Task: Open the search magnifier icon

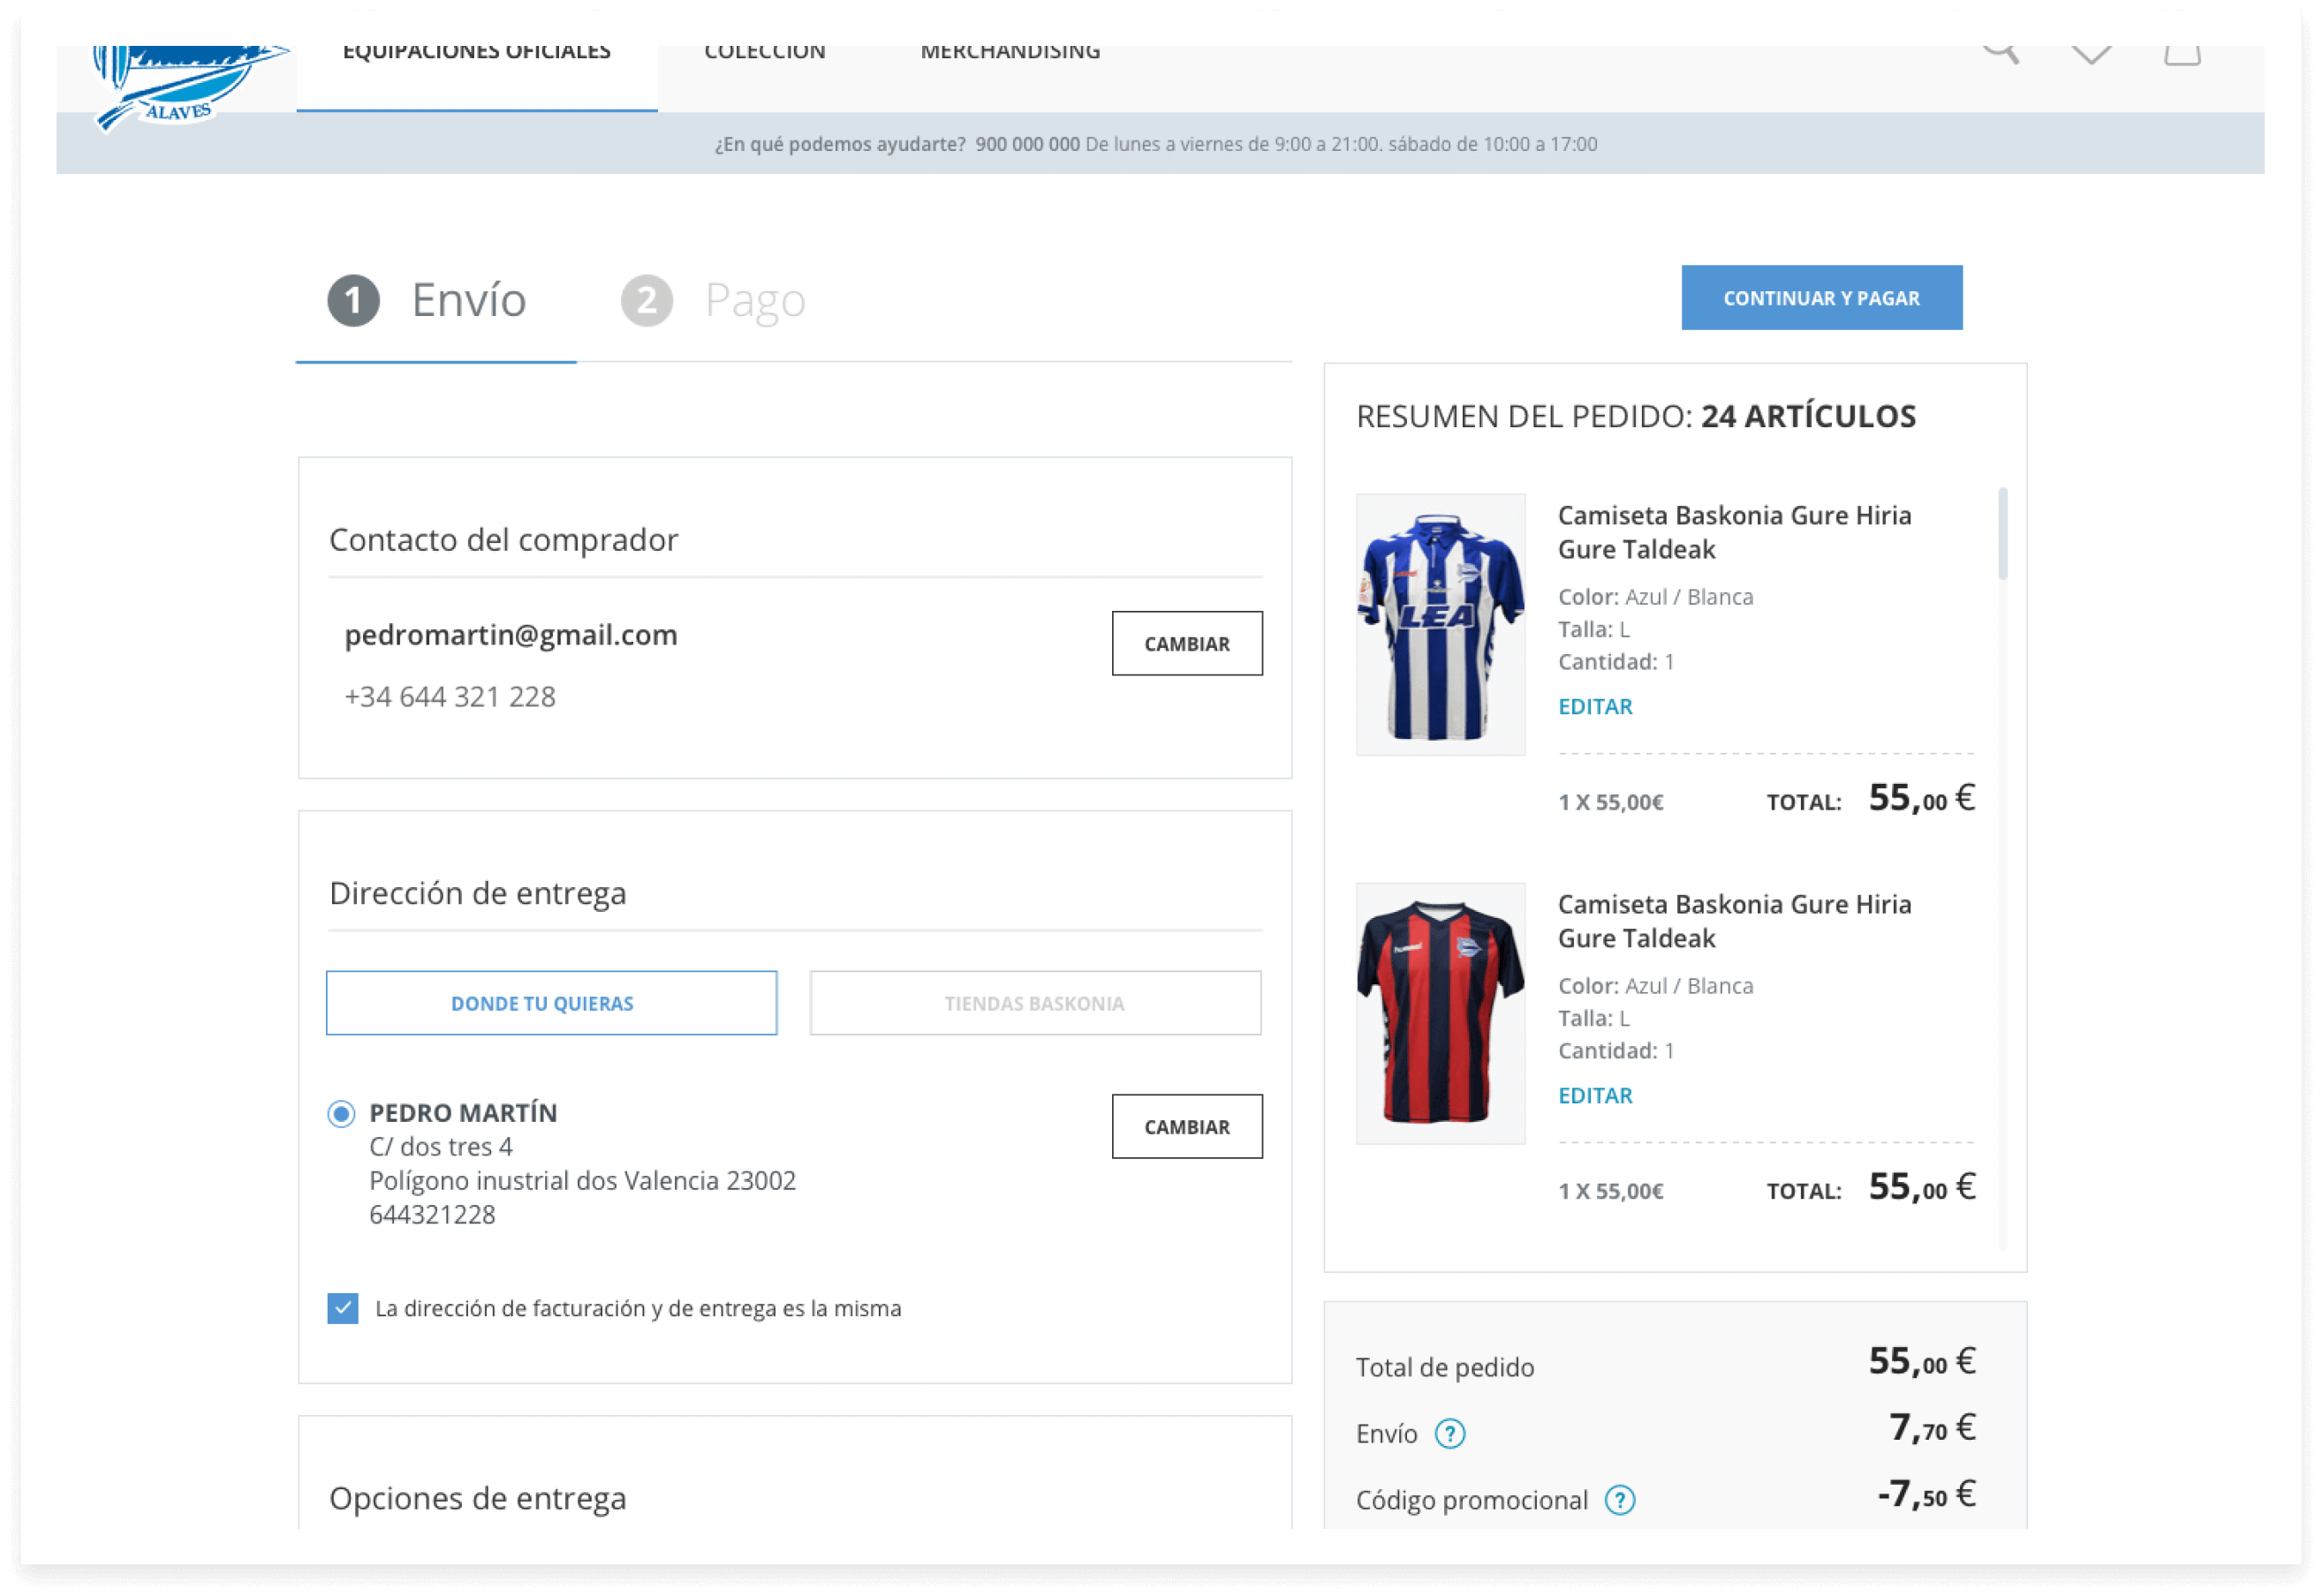Action: (2000, 53)
